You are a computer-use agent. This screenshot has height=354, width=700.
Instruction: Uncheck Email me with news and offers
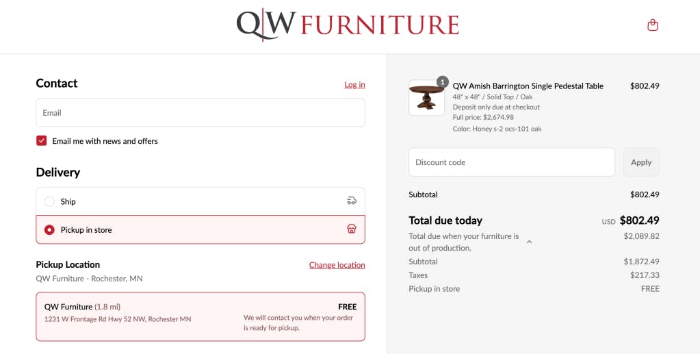(x=42, y=141)
